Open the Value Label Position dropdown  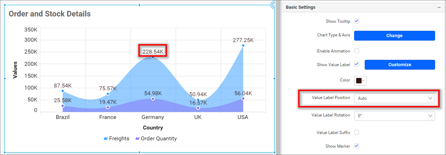[394, 98]
